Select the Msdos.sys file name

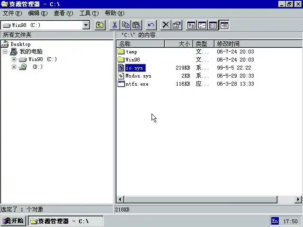point(138,76)
